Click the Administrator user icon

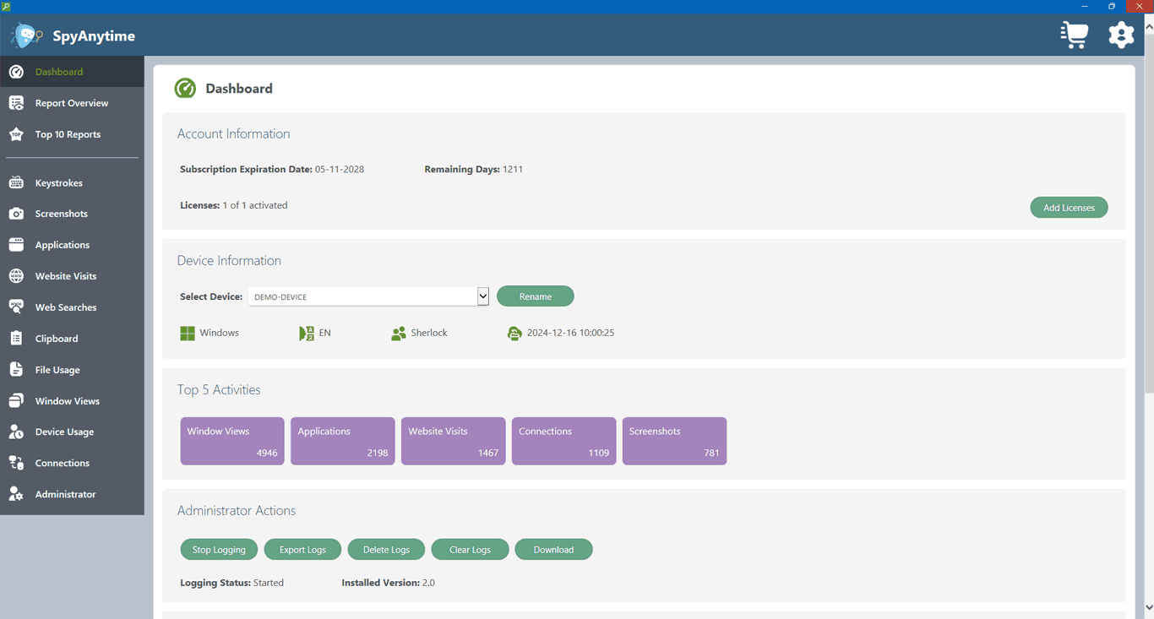click(x=16, y=494)
